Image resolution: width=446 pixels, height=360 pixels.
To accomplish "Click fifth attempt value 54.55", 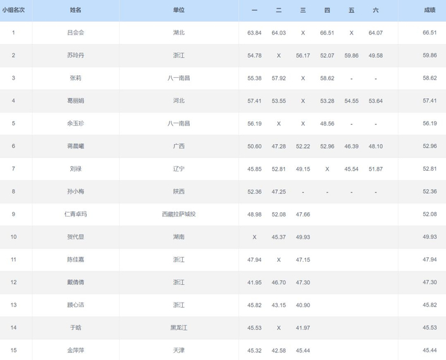I will tap(351, 101).
